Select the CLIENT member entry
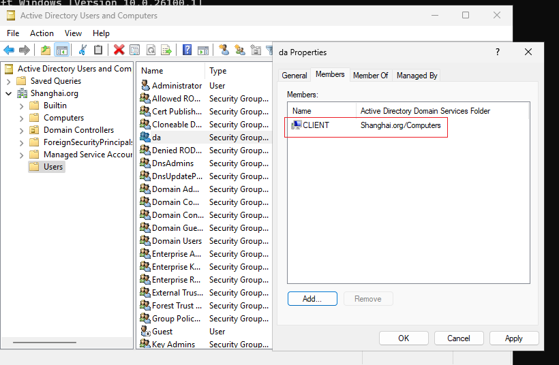This screenshot has width=559, height=365. (367, 125)
